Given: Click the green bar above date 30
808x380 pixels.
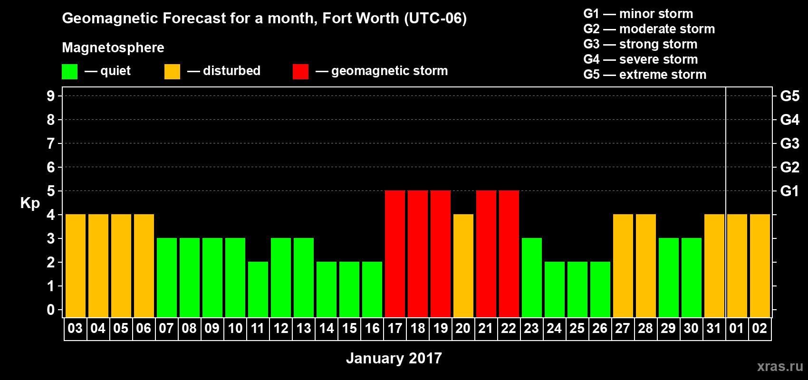Looking at the screenshot, I should (692, 278).
